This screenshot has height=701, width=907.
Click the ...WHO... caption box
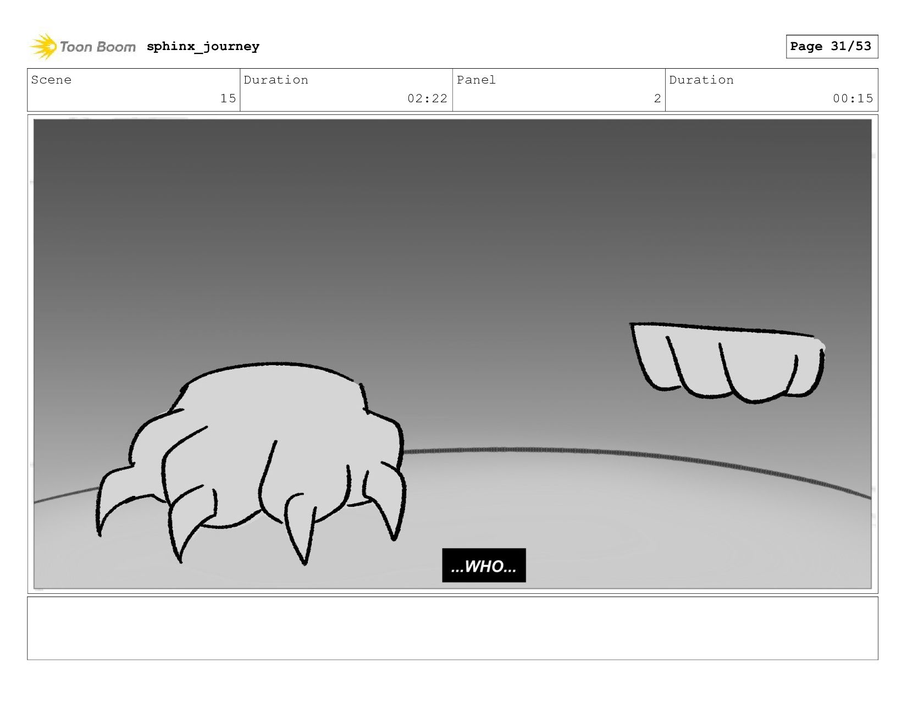click(x=484, y=565)
